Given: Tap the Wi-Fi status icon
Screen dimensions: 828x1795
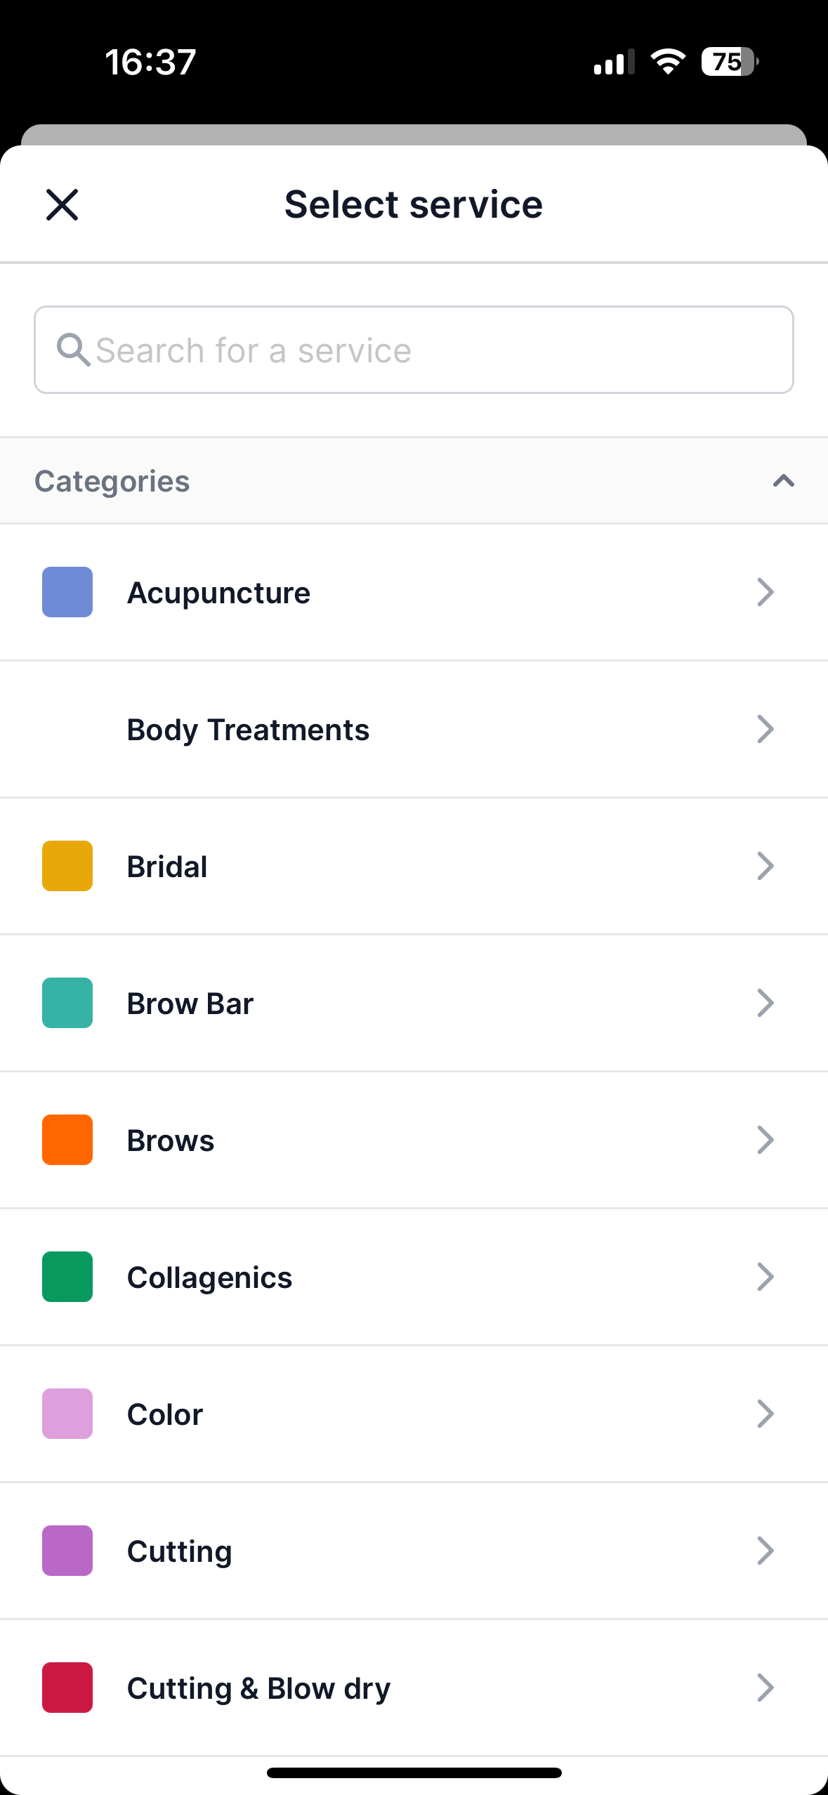Looking at the screenshot, I should point(668,62).
